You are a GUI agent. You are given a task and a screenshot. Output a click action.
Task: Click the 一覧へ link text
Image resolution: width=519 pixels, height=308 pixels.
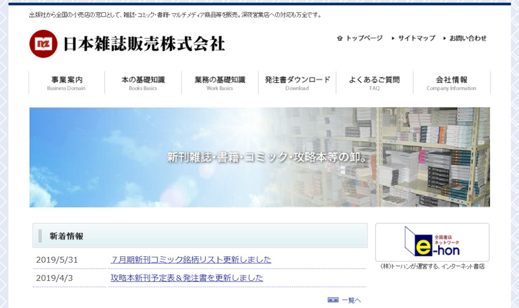click(351, 300)
